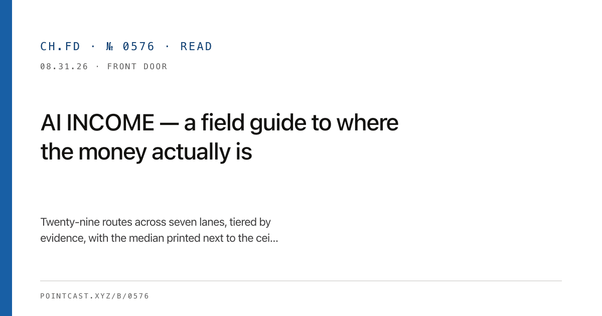Screen dimensions: 602x316
Task: Click the dot separator after CH.FD
Action: point(93,47)
